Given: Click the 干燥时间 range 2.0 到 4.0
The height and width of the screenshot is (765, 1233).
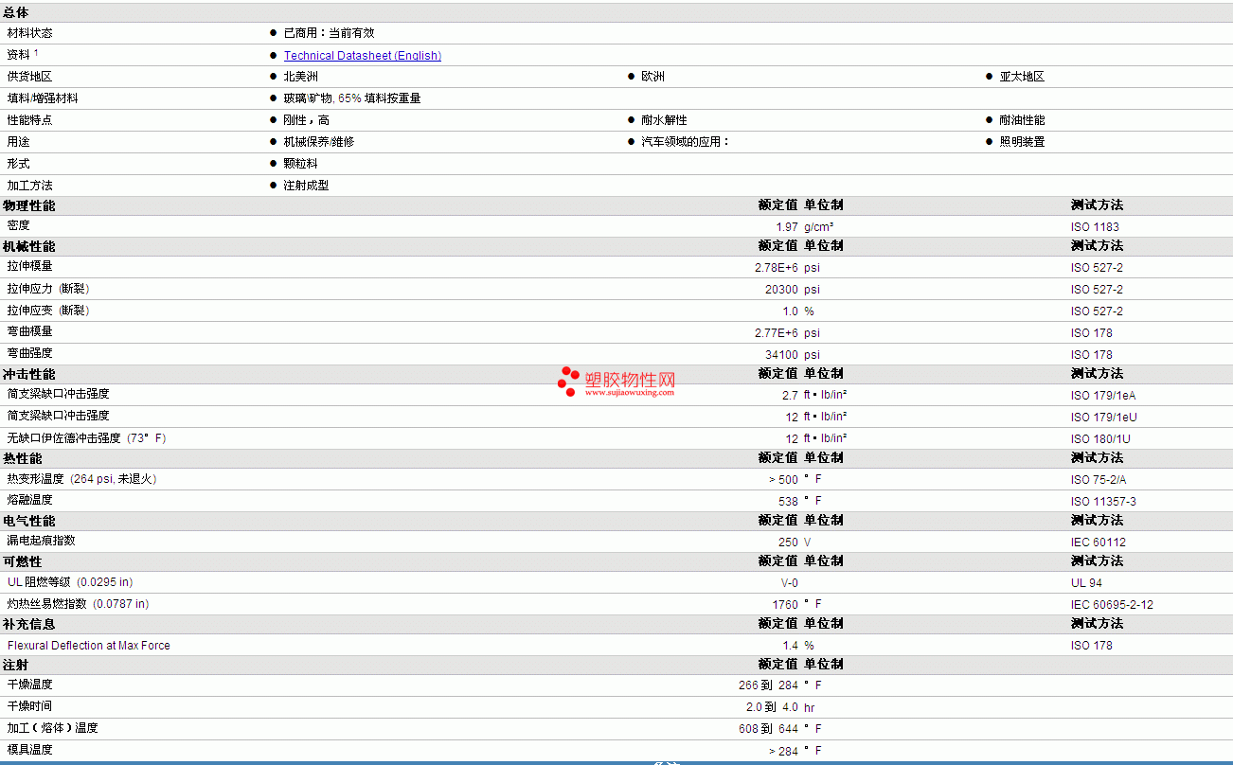Looking at the screenshot, I should (772, 707).
